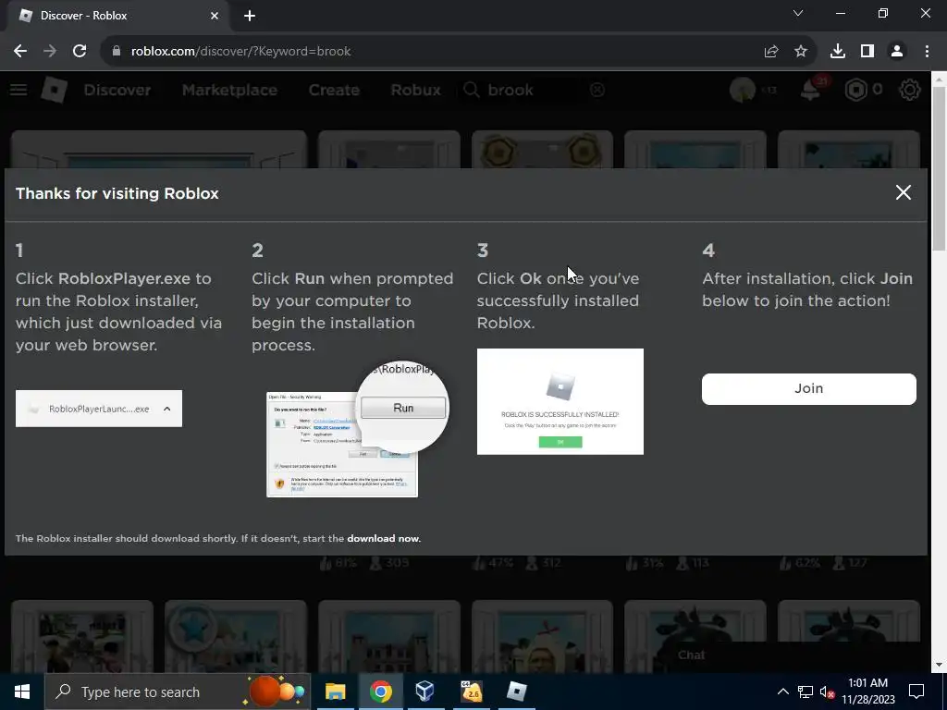Click the page vertical scrollbar thumb
Image resolution: width=947 pixels, height=710 pixels.
click(940, 168)
